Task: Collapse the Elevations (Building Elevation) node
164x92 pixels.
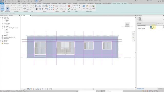Action: (x=3, y=28)
